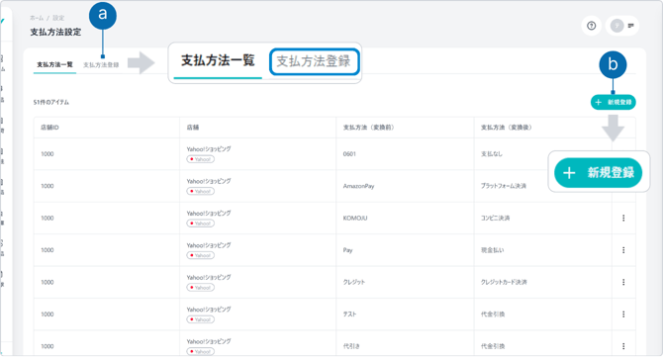Select the KOMOJU cell

pos(355,218)
